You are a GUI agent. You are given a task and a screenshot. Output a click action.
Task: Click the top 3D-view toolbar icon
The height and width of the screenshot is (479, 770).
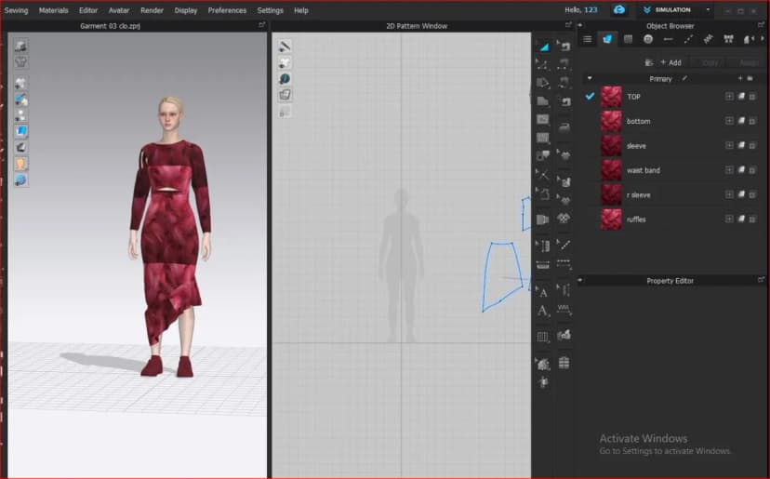point(21,46)
